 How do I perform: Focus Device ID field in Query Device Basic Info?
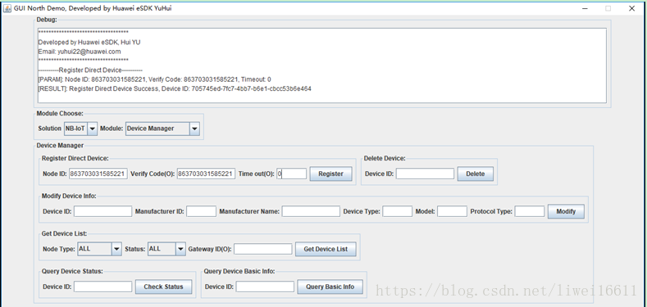pos(265,287)
